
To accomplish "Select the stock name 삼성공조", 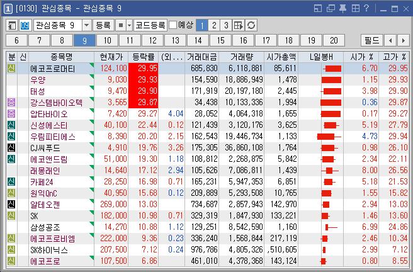I will 45,227.
